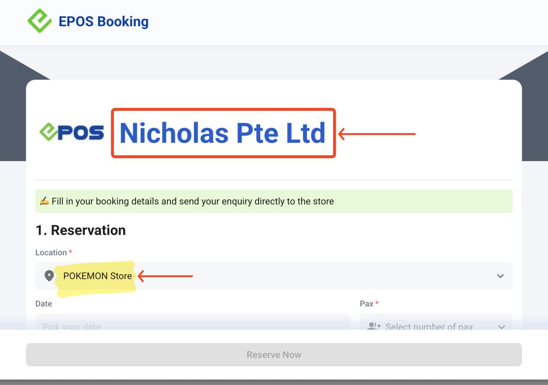Click the EPOS Booking header title

pos(104,21)
